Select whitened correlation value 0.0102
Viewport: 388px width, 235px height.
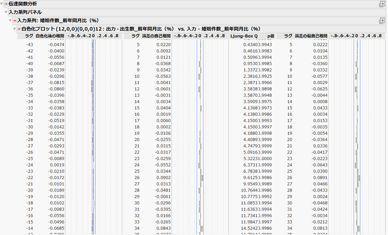(x=57, y=203)
